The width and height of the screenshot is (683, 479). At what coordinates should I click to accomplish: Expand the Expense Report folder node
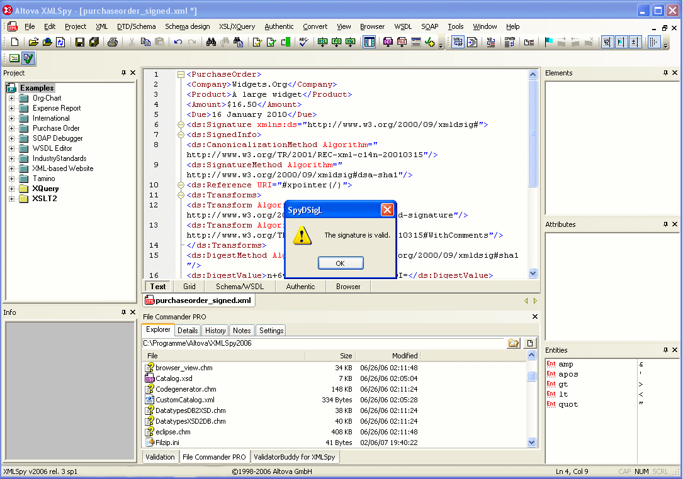(12, 108)
